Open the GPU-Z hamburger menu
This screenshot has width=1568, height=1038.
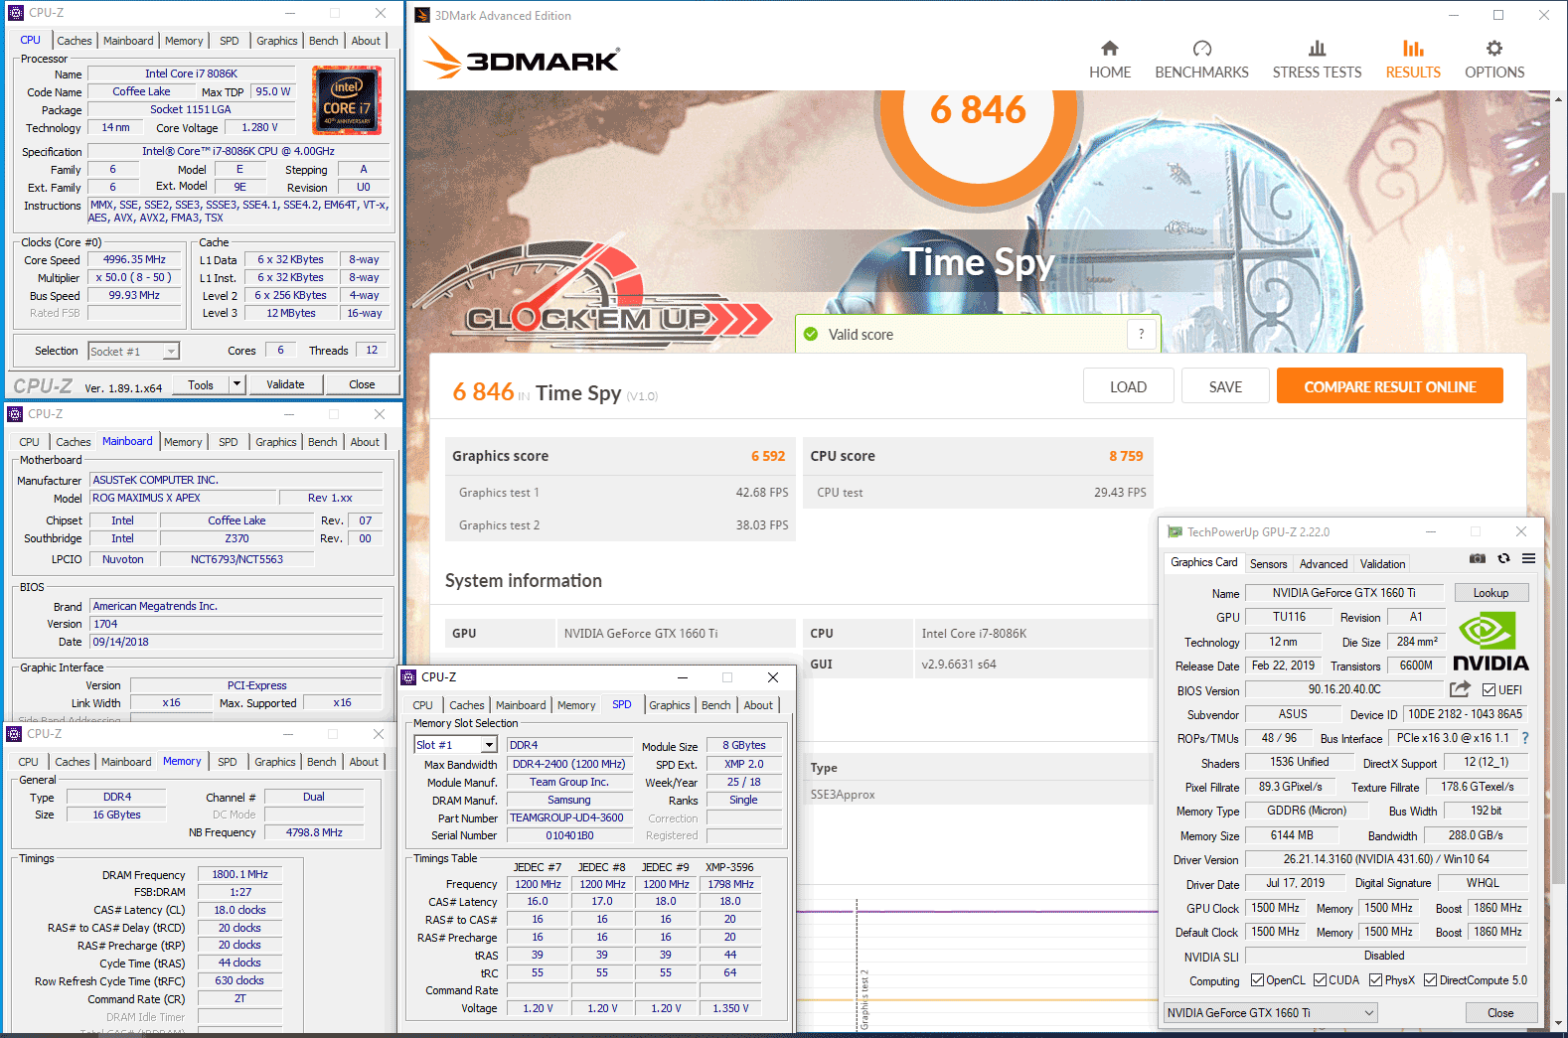[x=1528, y=558]
